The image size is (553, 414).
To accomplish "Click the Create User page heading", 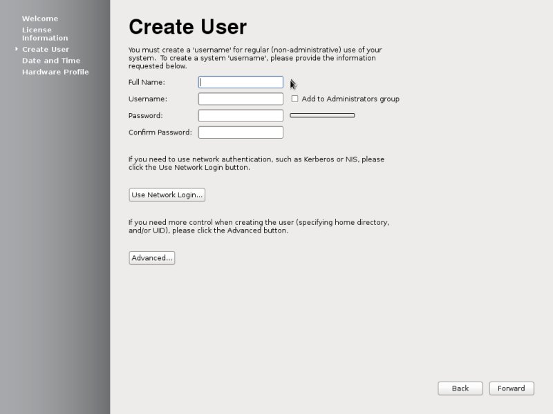I will 187,27.
